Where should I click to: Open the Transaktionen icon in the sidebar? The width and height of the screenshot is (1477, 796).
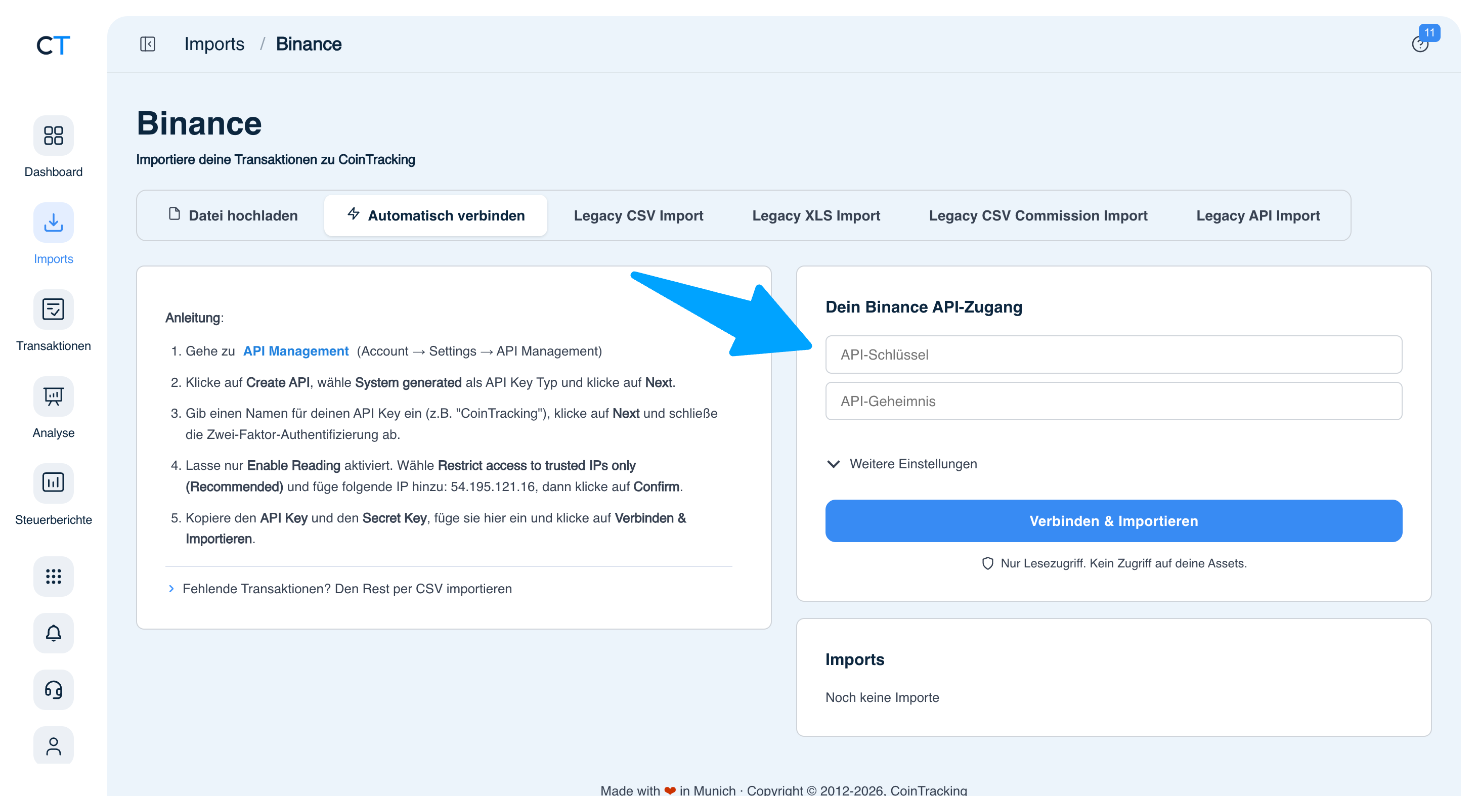pyautogui.click(x=53, y=309)
